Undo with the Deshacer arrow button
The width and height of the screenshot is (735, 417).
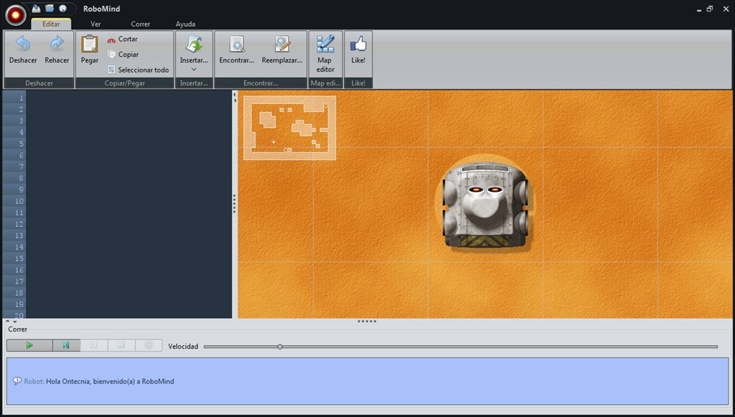point(23,50)
